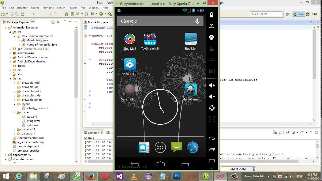Lower emulator volume with the volume-down button

click(212, 97)
